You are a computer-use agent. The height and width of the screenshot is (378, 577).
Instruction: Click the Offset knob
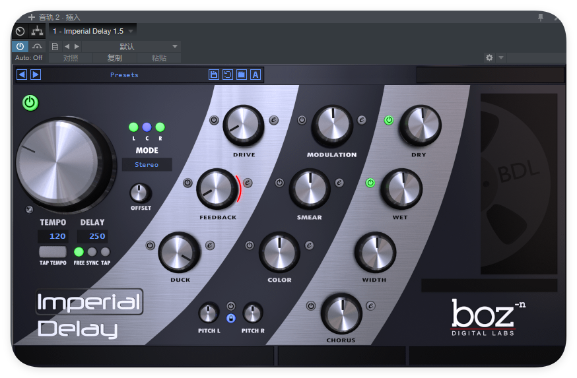coord(140,193)
